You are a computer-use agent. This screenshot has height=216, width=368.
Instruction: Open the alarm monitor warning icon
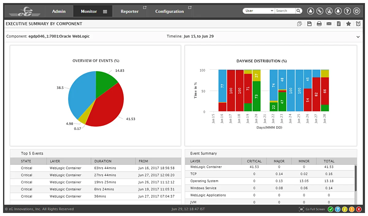[329, 11]
